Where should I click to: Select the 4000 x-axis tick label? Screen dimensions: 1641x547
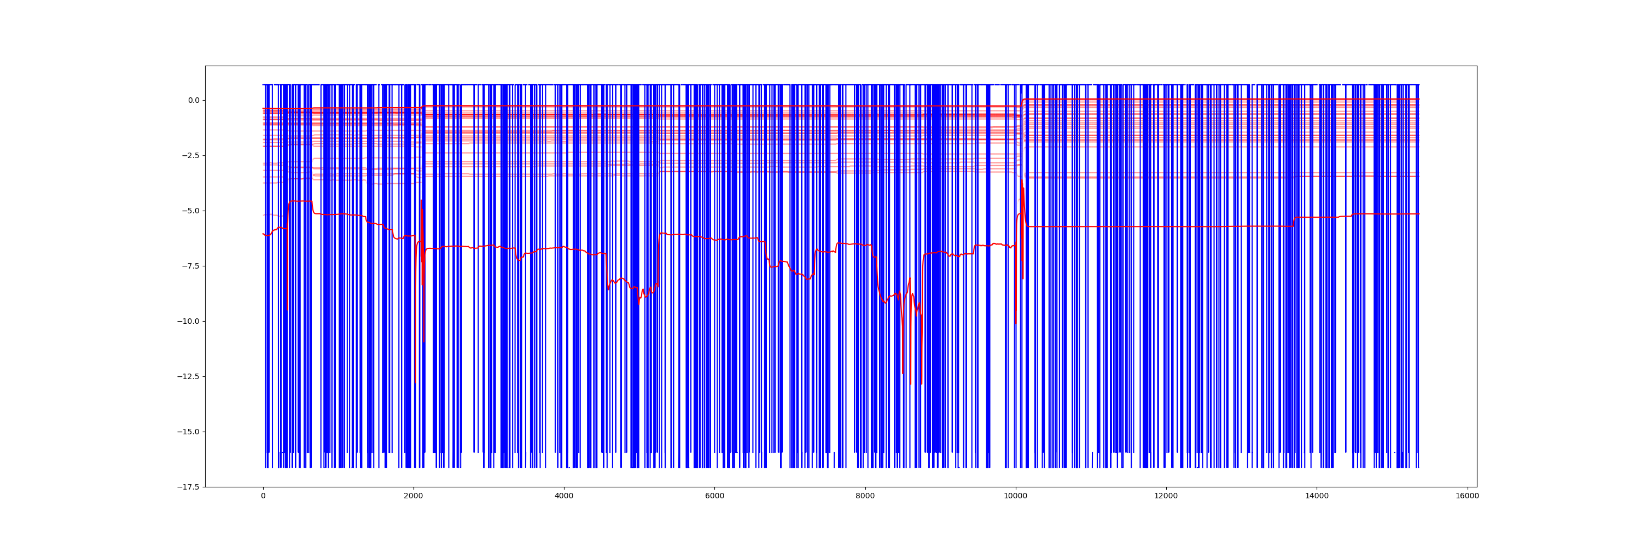(x=564, y=496)
